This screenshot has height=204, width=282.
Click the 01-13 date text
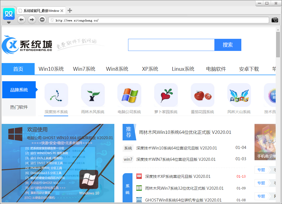click(x=241, y=176)
